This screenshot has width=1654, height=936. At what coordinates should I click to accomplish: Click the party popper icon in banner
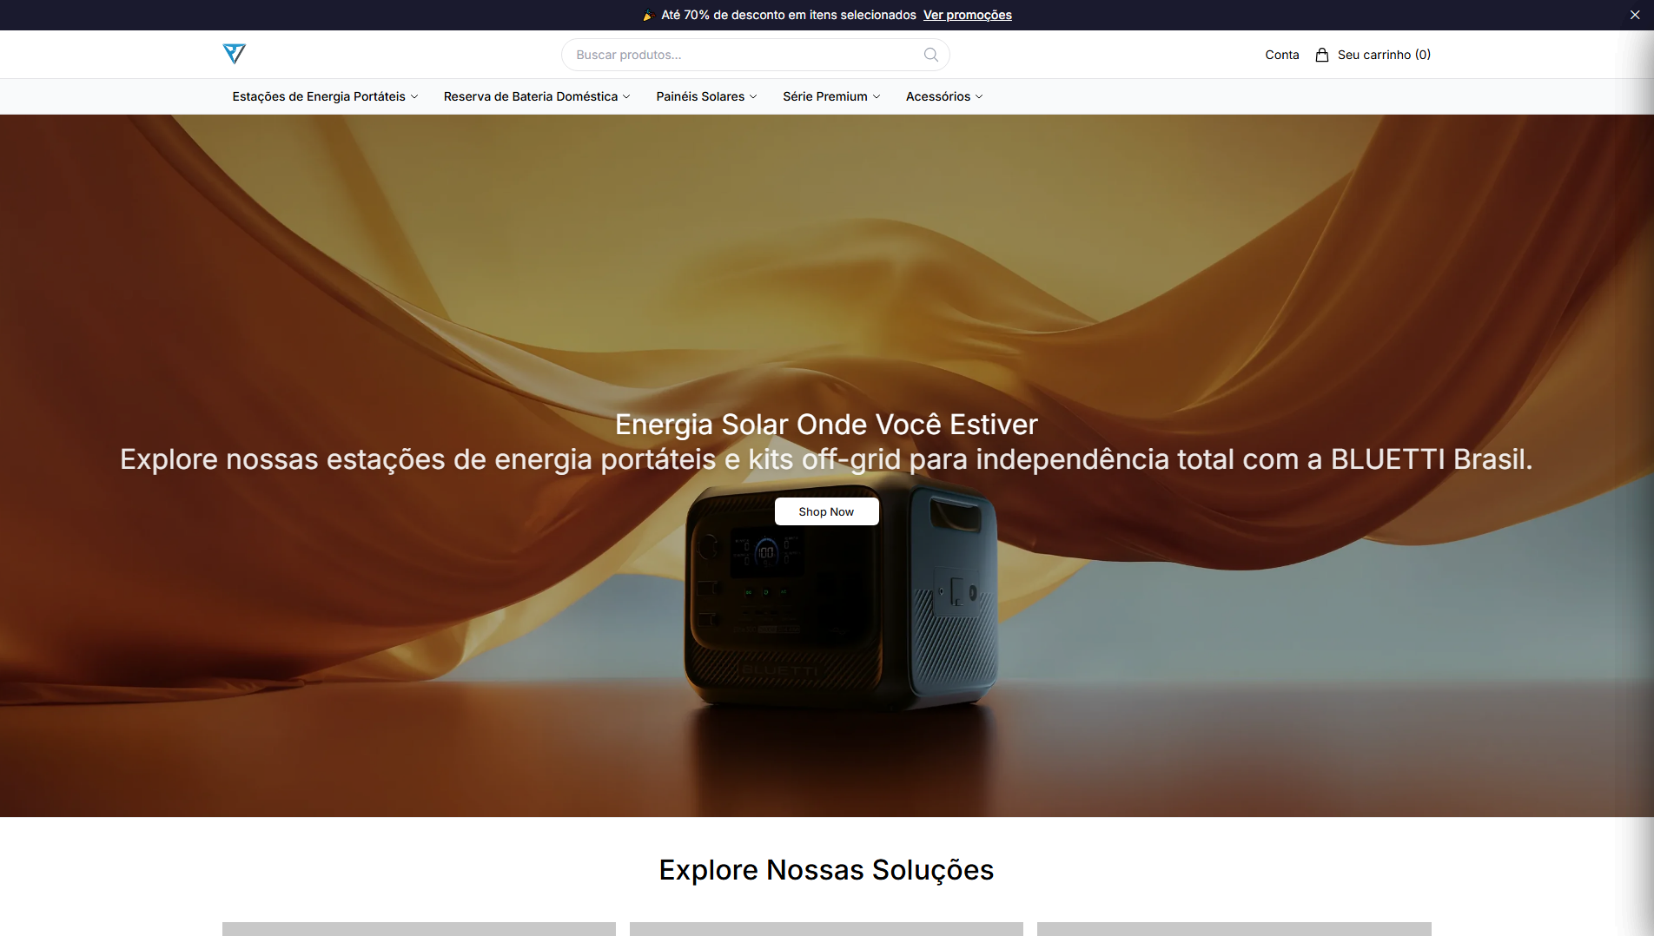coord(647,15)
